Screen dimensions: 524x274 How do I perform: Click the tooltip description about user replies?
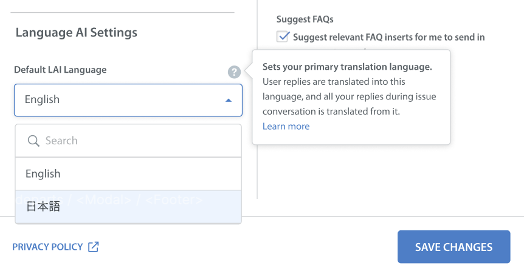point(349,96)
